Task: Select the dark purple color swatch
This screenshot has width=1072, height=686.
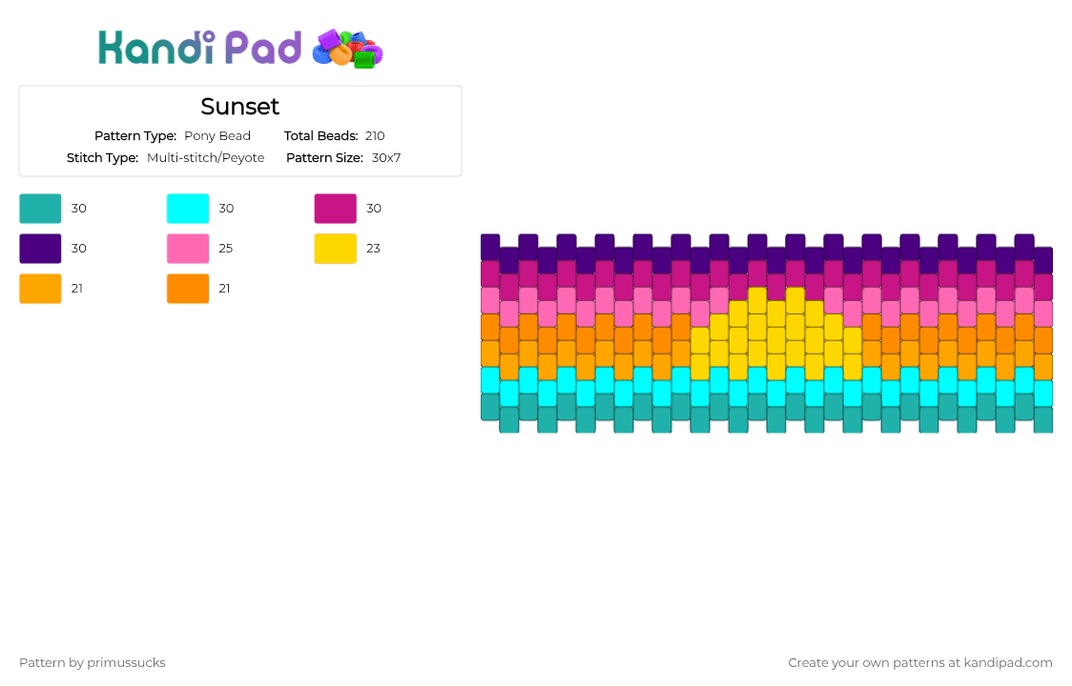Action: [x=40, y=249]
